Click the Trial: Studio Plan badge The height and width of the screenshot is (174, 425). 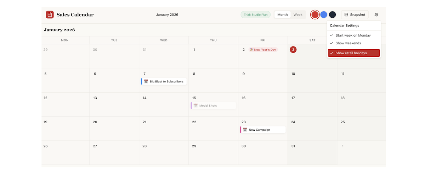255,15
